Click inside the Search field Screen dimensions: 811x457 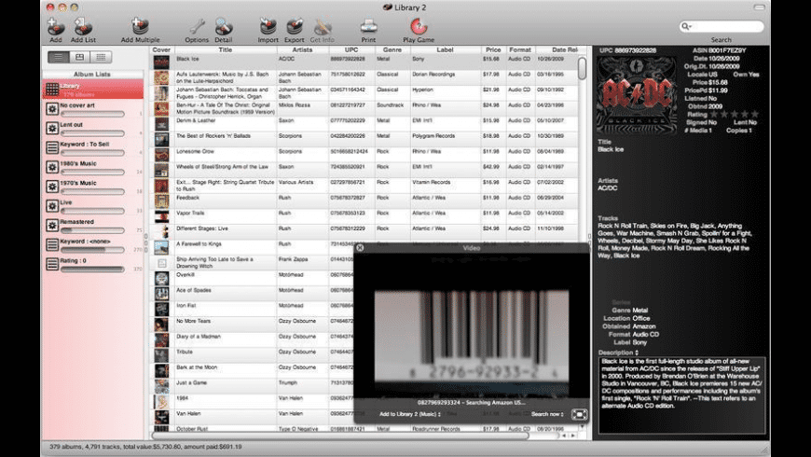point(725,27)
